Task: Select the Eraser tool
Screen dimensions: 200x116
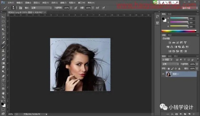Action: pyautogui.click(x=3, y=59)
